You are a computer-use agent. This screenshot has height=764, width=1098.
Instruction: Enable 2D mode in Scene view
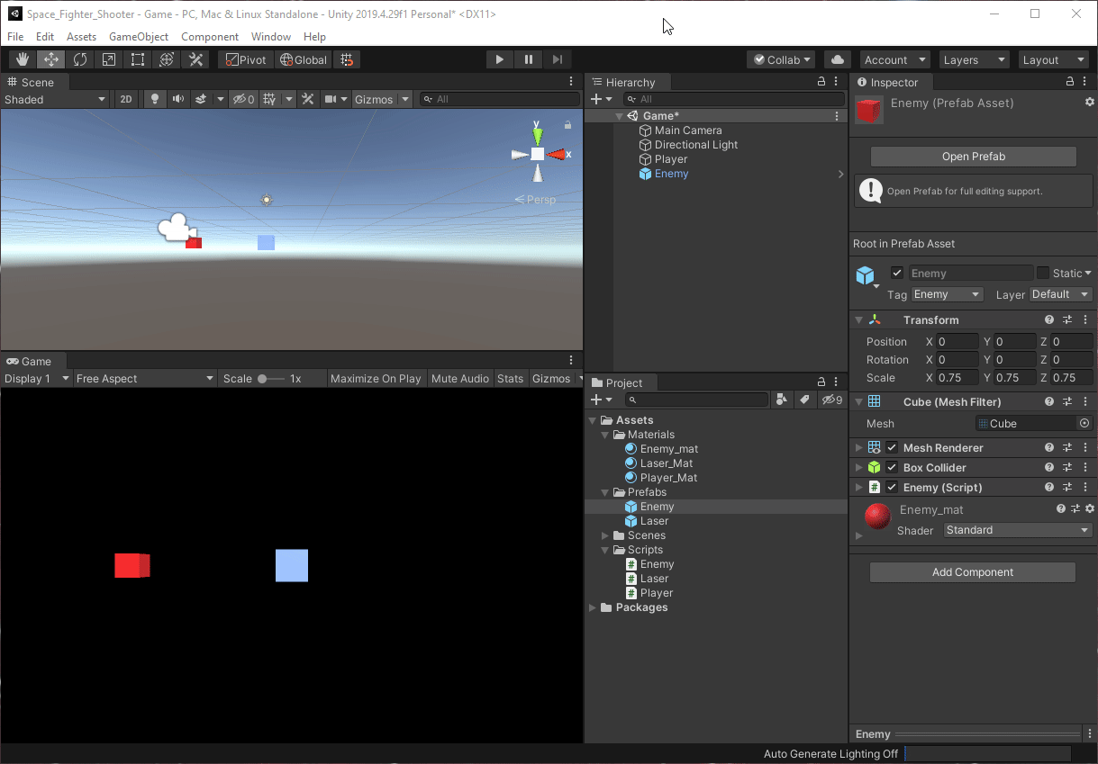coord(125,99)
